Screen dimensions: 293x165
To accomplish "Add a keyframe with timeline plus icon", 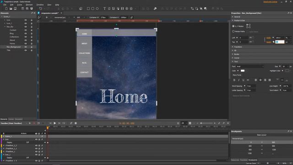I will click(30, 123).
